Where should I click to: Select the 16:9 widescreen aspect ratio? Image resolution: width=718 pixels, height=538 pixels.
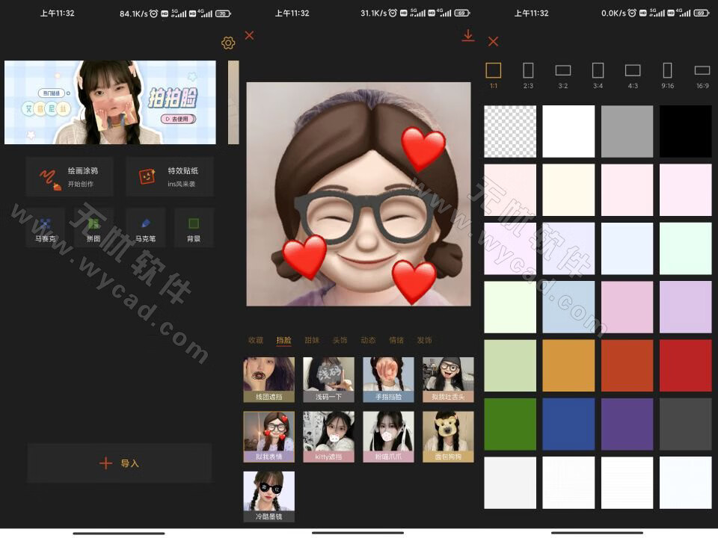click(x=702, y=72)
